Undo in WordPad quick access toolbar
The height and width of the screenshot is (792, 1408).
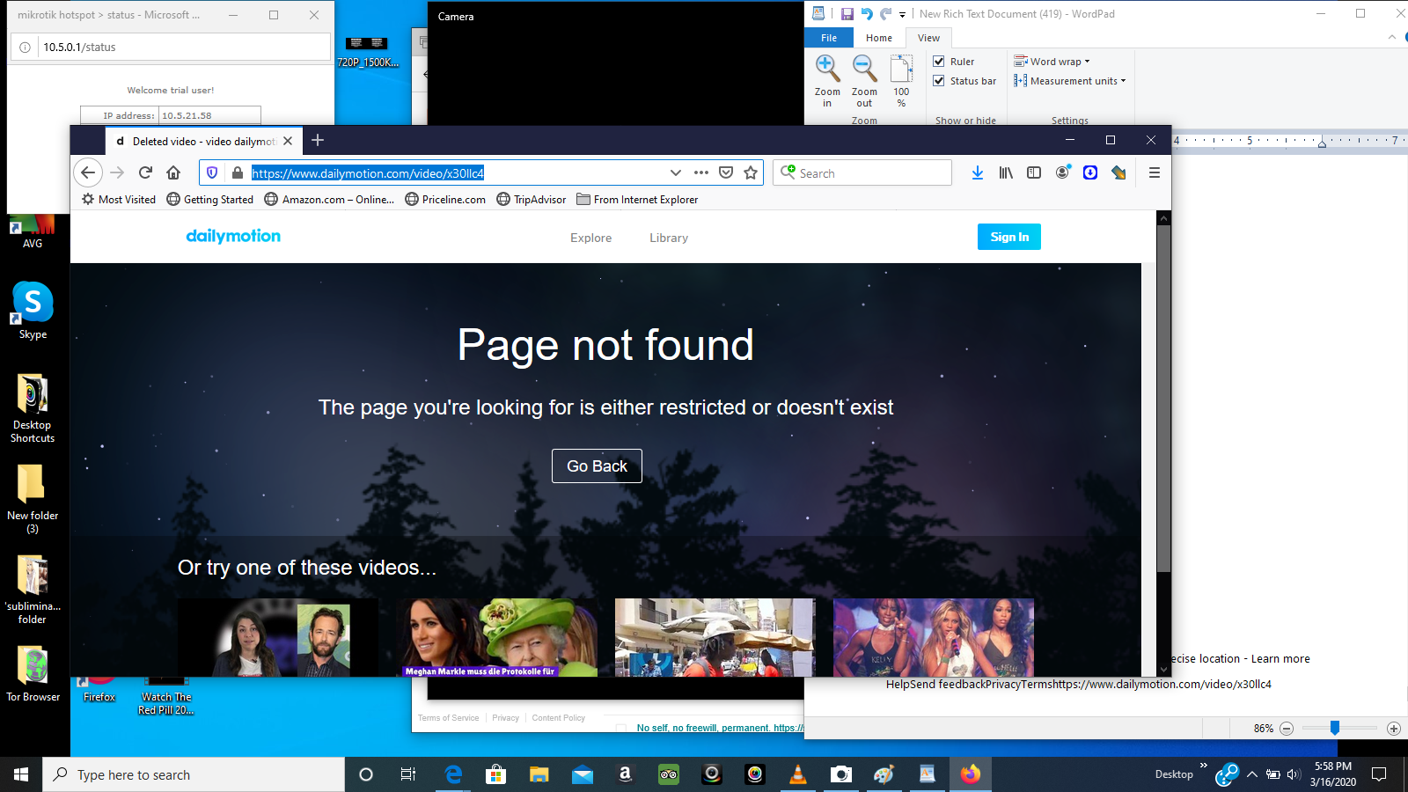(x=867, y=14)
